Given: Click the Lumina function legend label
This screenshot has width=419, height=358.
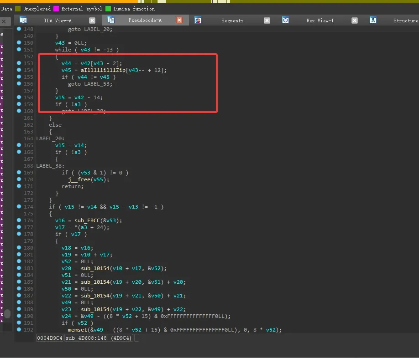Looking at the screenshot, I should (134, 9).
